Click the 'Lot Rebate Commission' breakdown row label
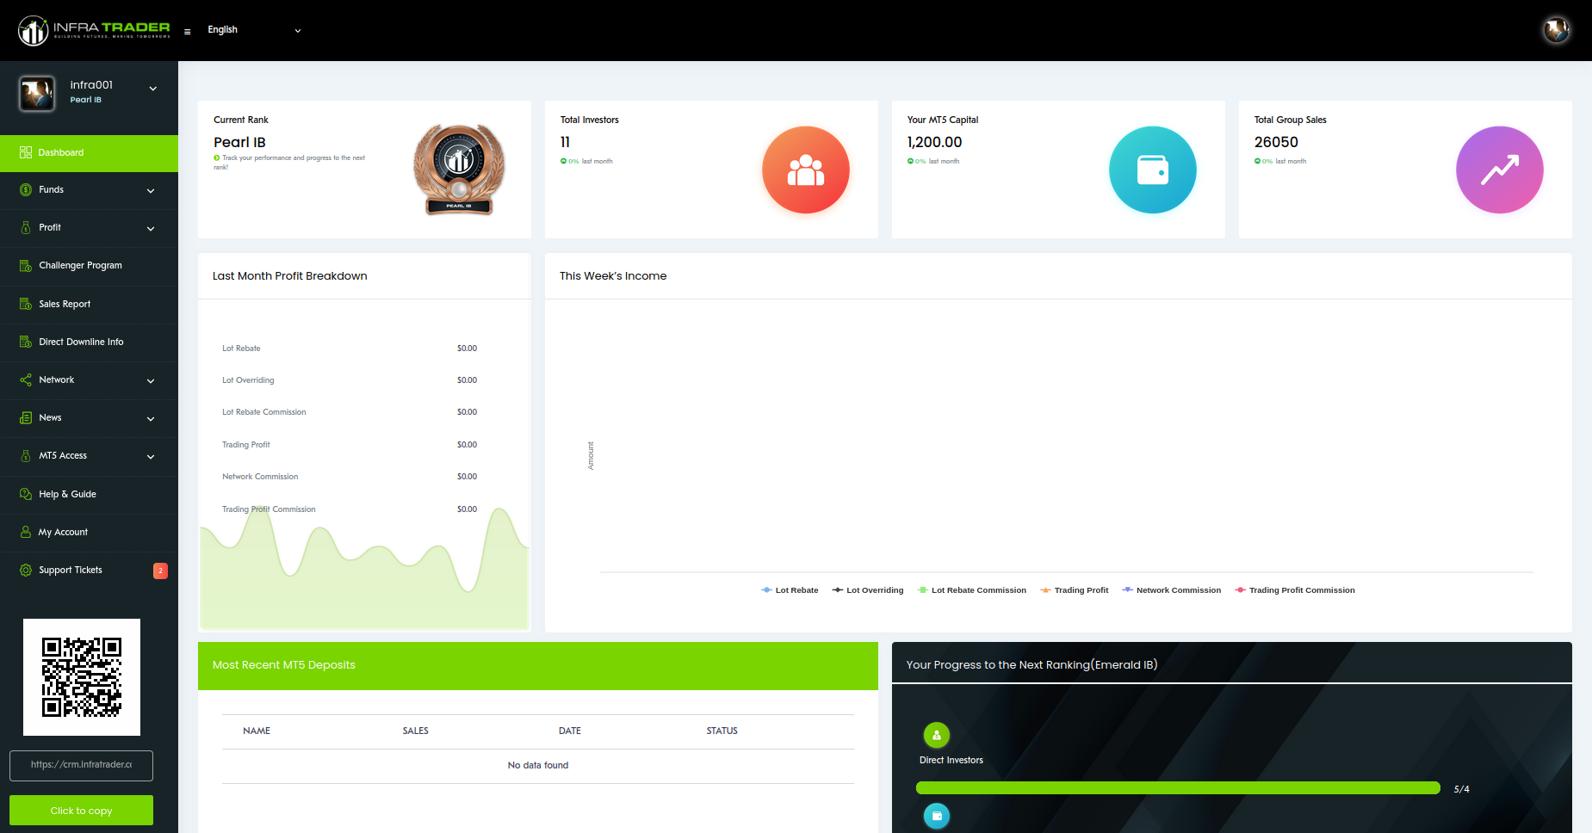 tap(264, 412)
